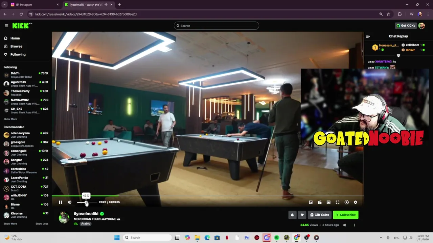
Task: Follow channel with heart button
Action: pyautogui.click(x=302, y=215)
